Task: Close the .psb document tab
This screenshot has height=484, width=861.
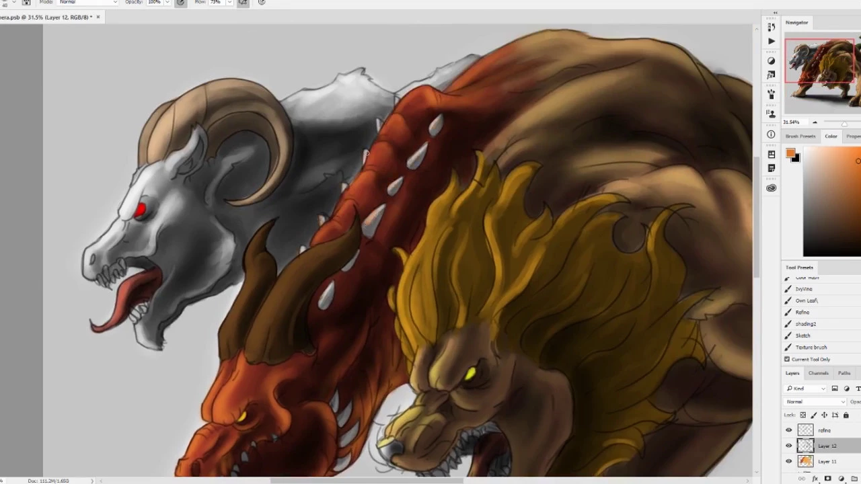Action: pos(98,17)
